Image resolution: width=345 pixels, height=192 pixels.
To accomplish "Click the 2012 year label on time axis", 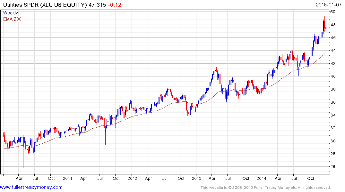I will click(132, 178).
